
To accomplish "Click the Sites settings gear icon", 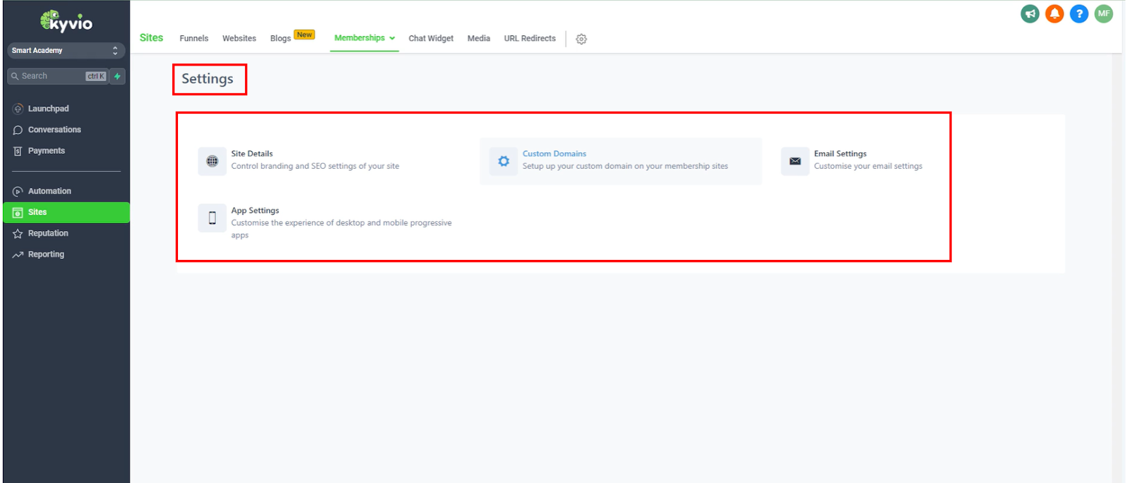I will coord(581,39).
